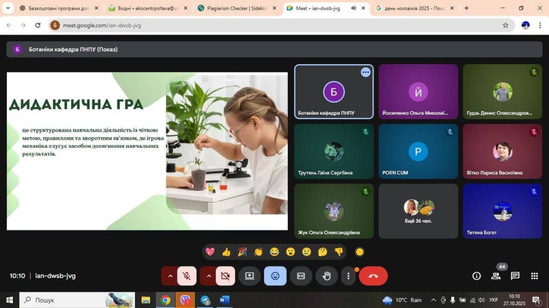This screenshot has width=549, height=308.
Task: Click the present screen icon
Action: click(x=249, y=276)
